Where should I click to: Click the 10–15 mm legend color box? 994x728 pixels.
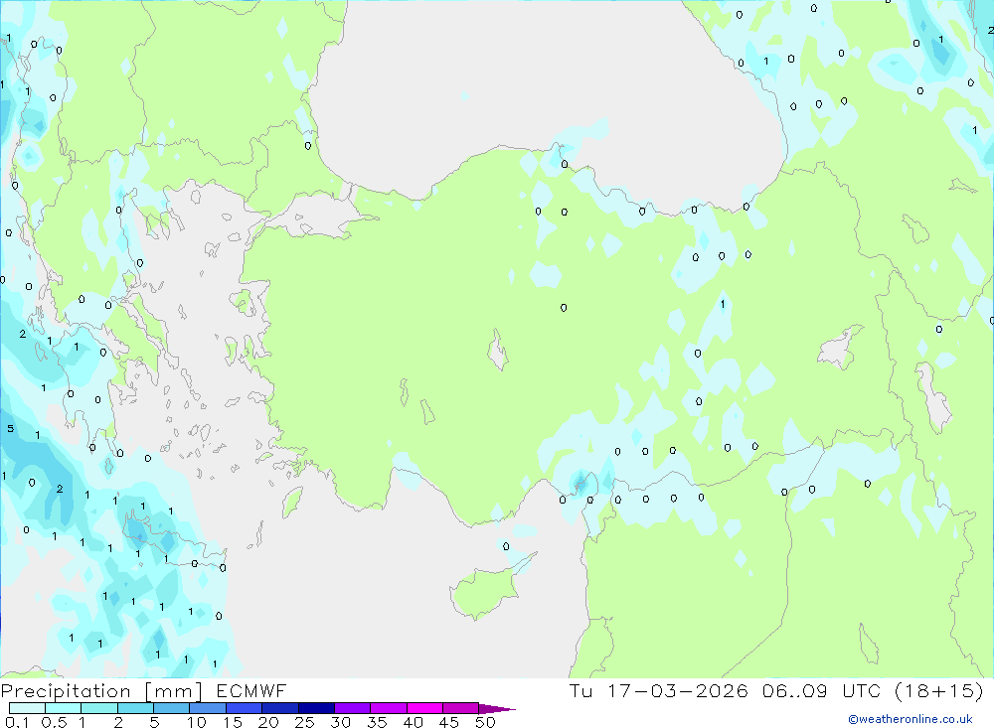click(208, 708)
